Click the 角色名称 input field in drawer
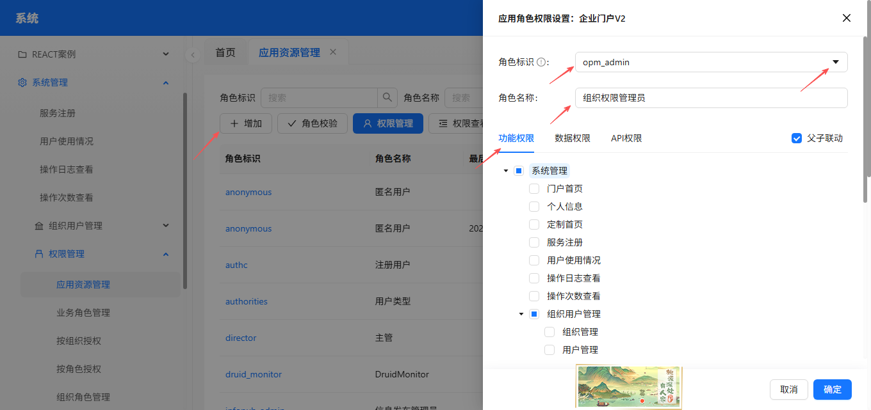 [711, 98]
